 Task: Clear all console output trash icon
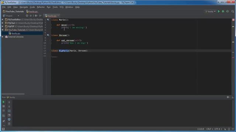point(9,124)
